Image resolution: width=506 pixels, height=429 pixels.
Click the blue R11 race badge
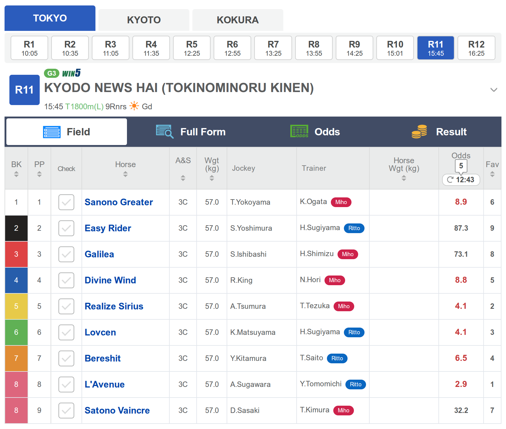click(25, 90)
